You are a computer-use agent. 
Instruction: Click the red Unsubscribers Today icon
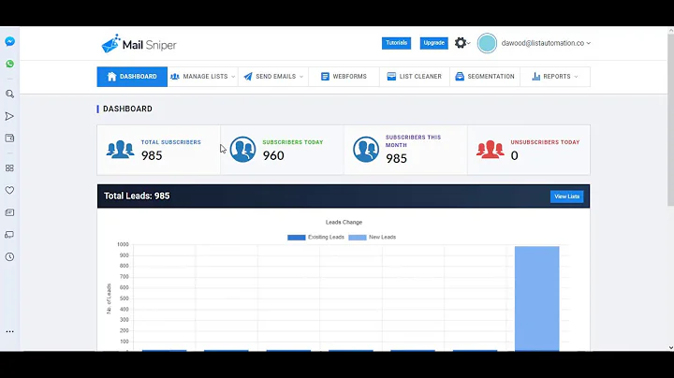point(490,150)
